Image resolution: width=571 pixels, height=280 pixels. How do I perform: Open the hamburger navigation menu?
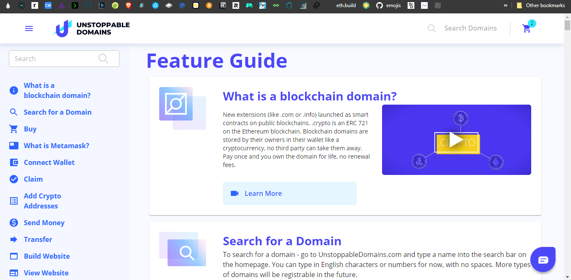29,28
